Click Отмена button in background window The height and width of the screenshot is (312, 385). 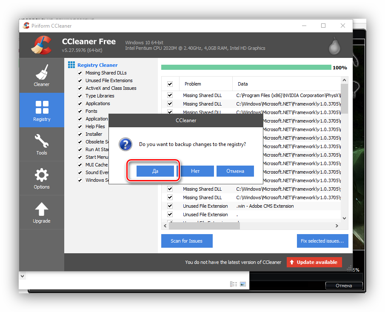click(344, 286)
